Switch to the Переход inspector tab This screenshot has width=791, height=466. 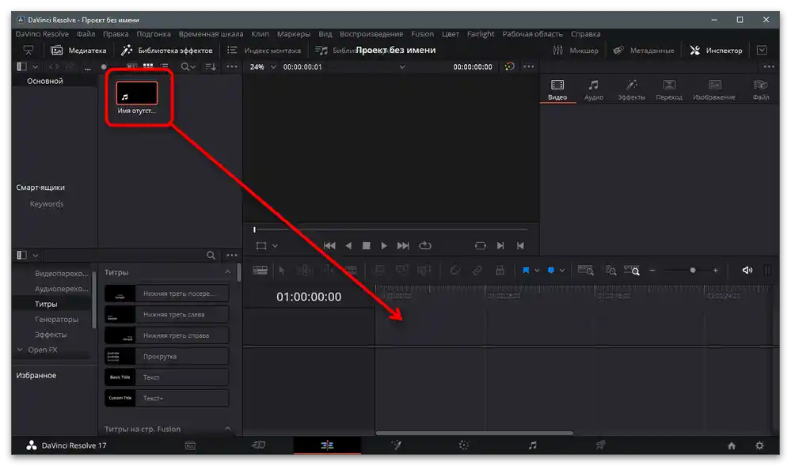[x=669, y=89]
